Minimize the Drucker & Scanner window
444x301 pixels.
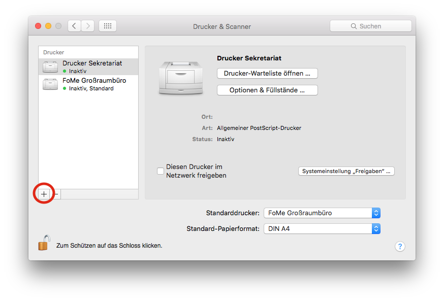coord(48,26)
